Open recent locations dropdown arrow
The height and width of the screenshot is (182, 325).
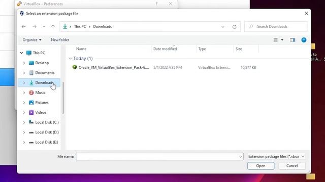tap(44, 27)
